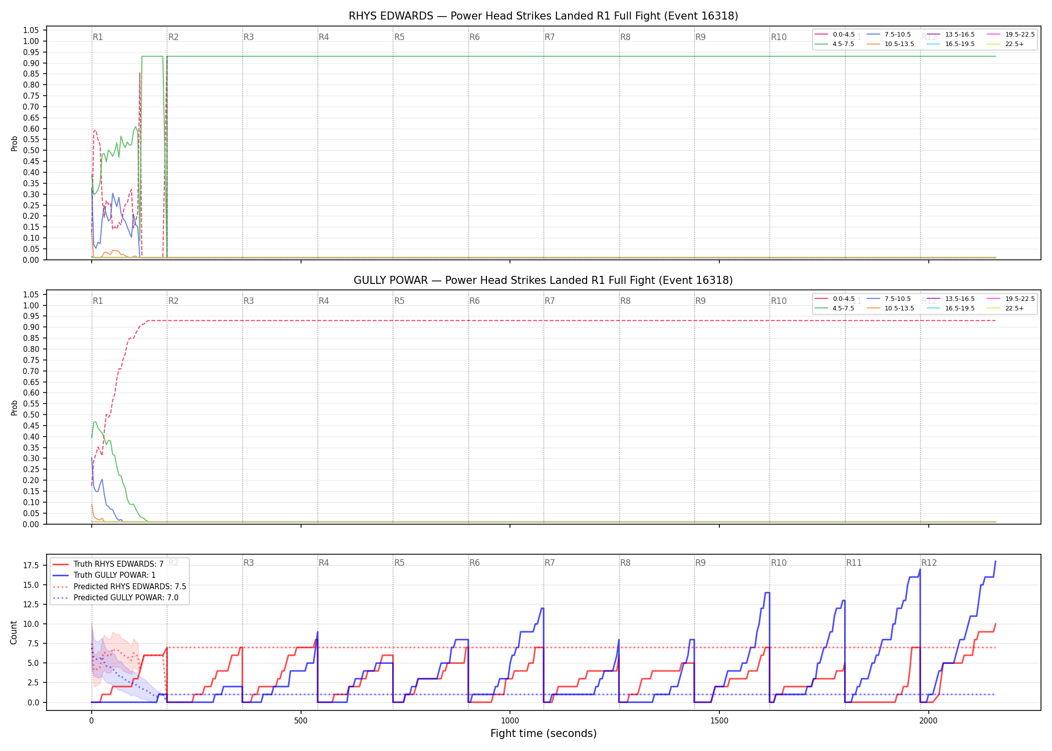Click the 0.0-4.5 legend entry in top chart
The height and width of the screenshot is (751, 1052).
click(x=835, y=35)
